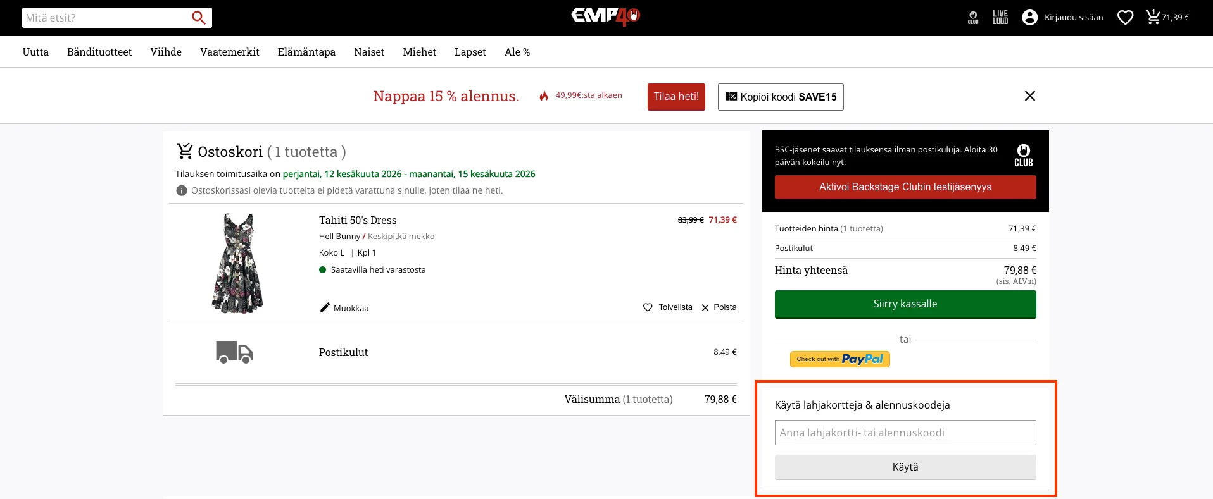Focus the Mitä etsit? search field

pos(106,18)
